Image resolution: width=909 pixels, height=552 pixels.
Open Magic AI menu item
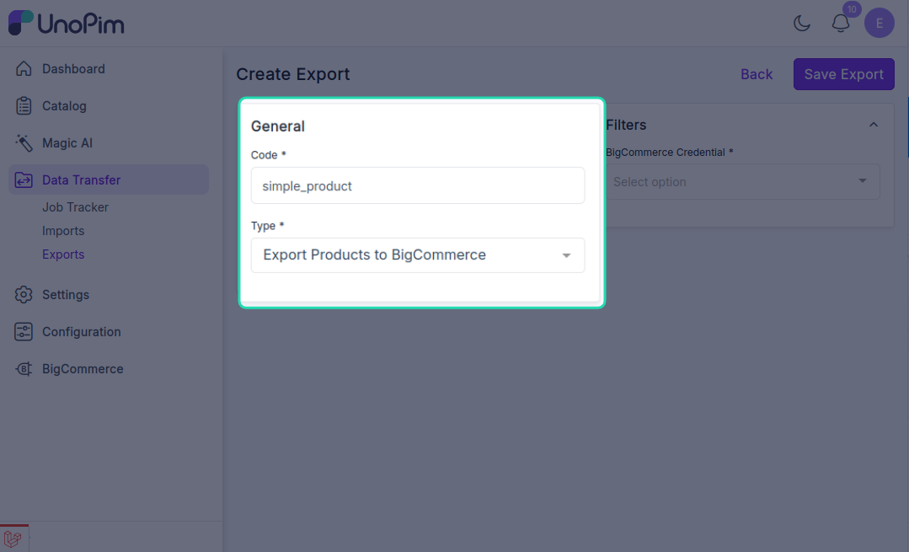pos(67,142)
